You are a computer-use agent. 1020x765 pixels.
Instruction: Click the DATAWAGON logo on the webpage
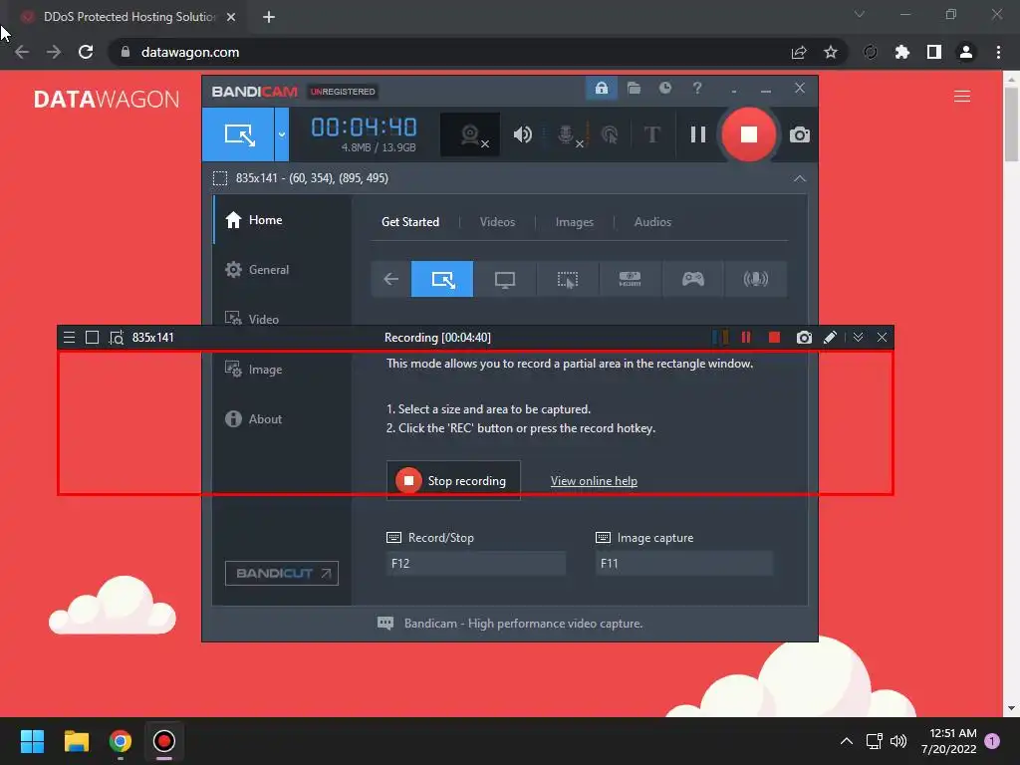click(x=106, y=99)
